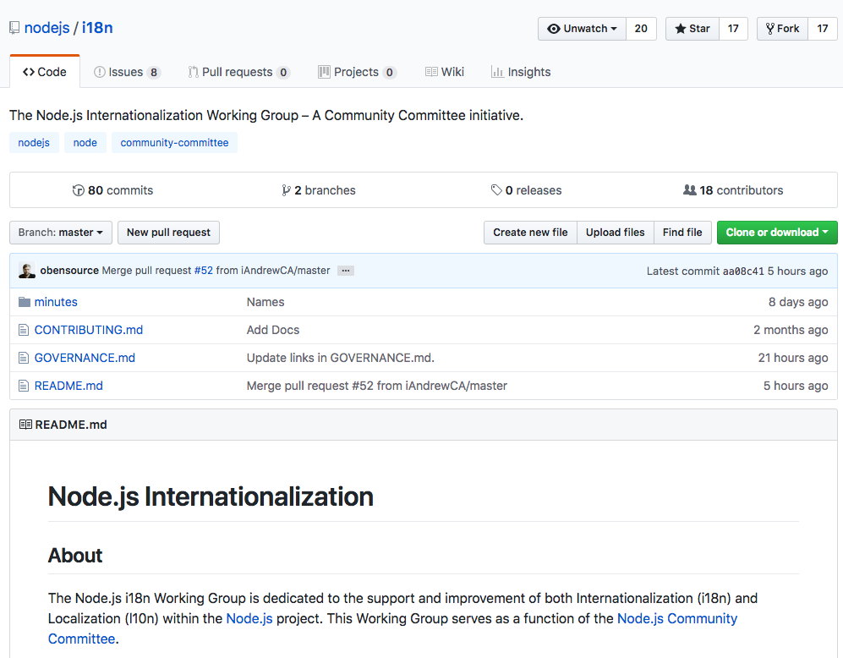843x658 pixels.
Task: Click the obensource avatar thumbnail
Action: point(27,271)
